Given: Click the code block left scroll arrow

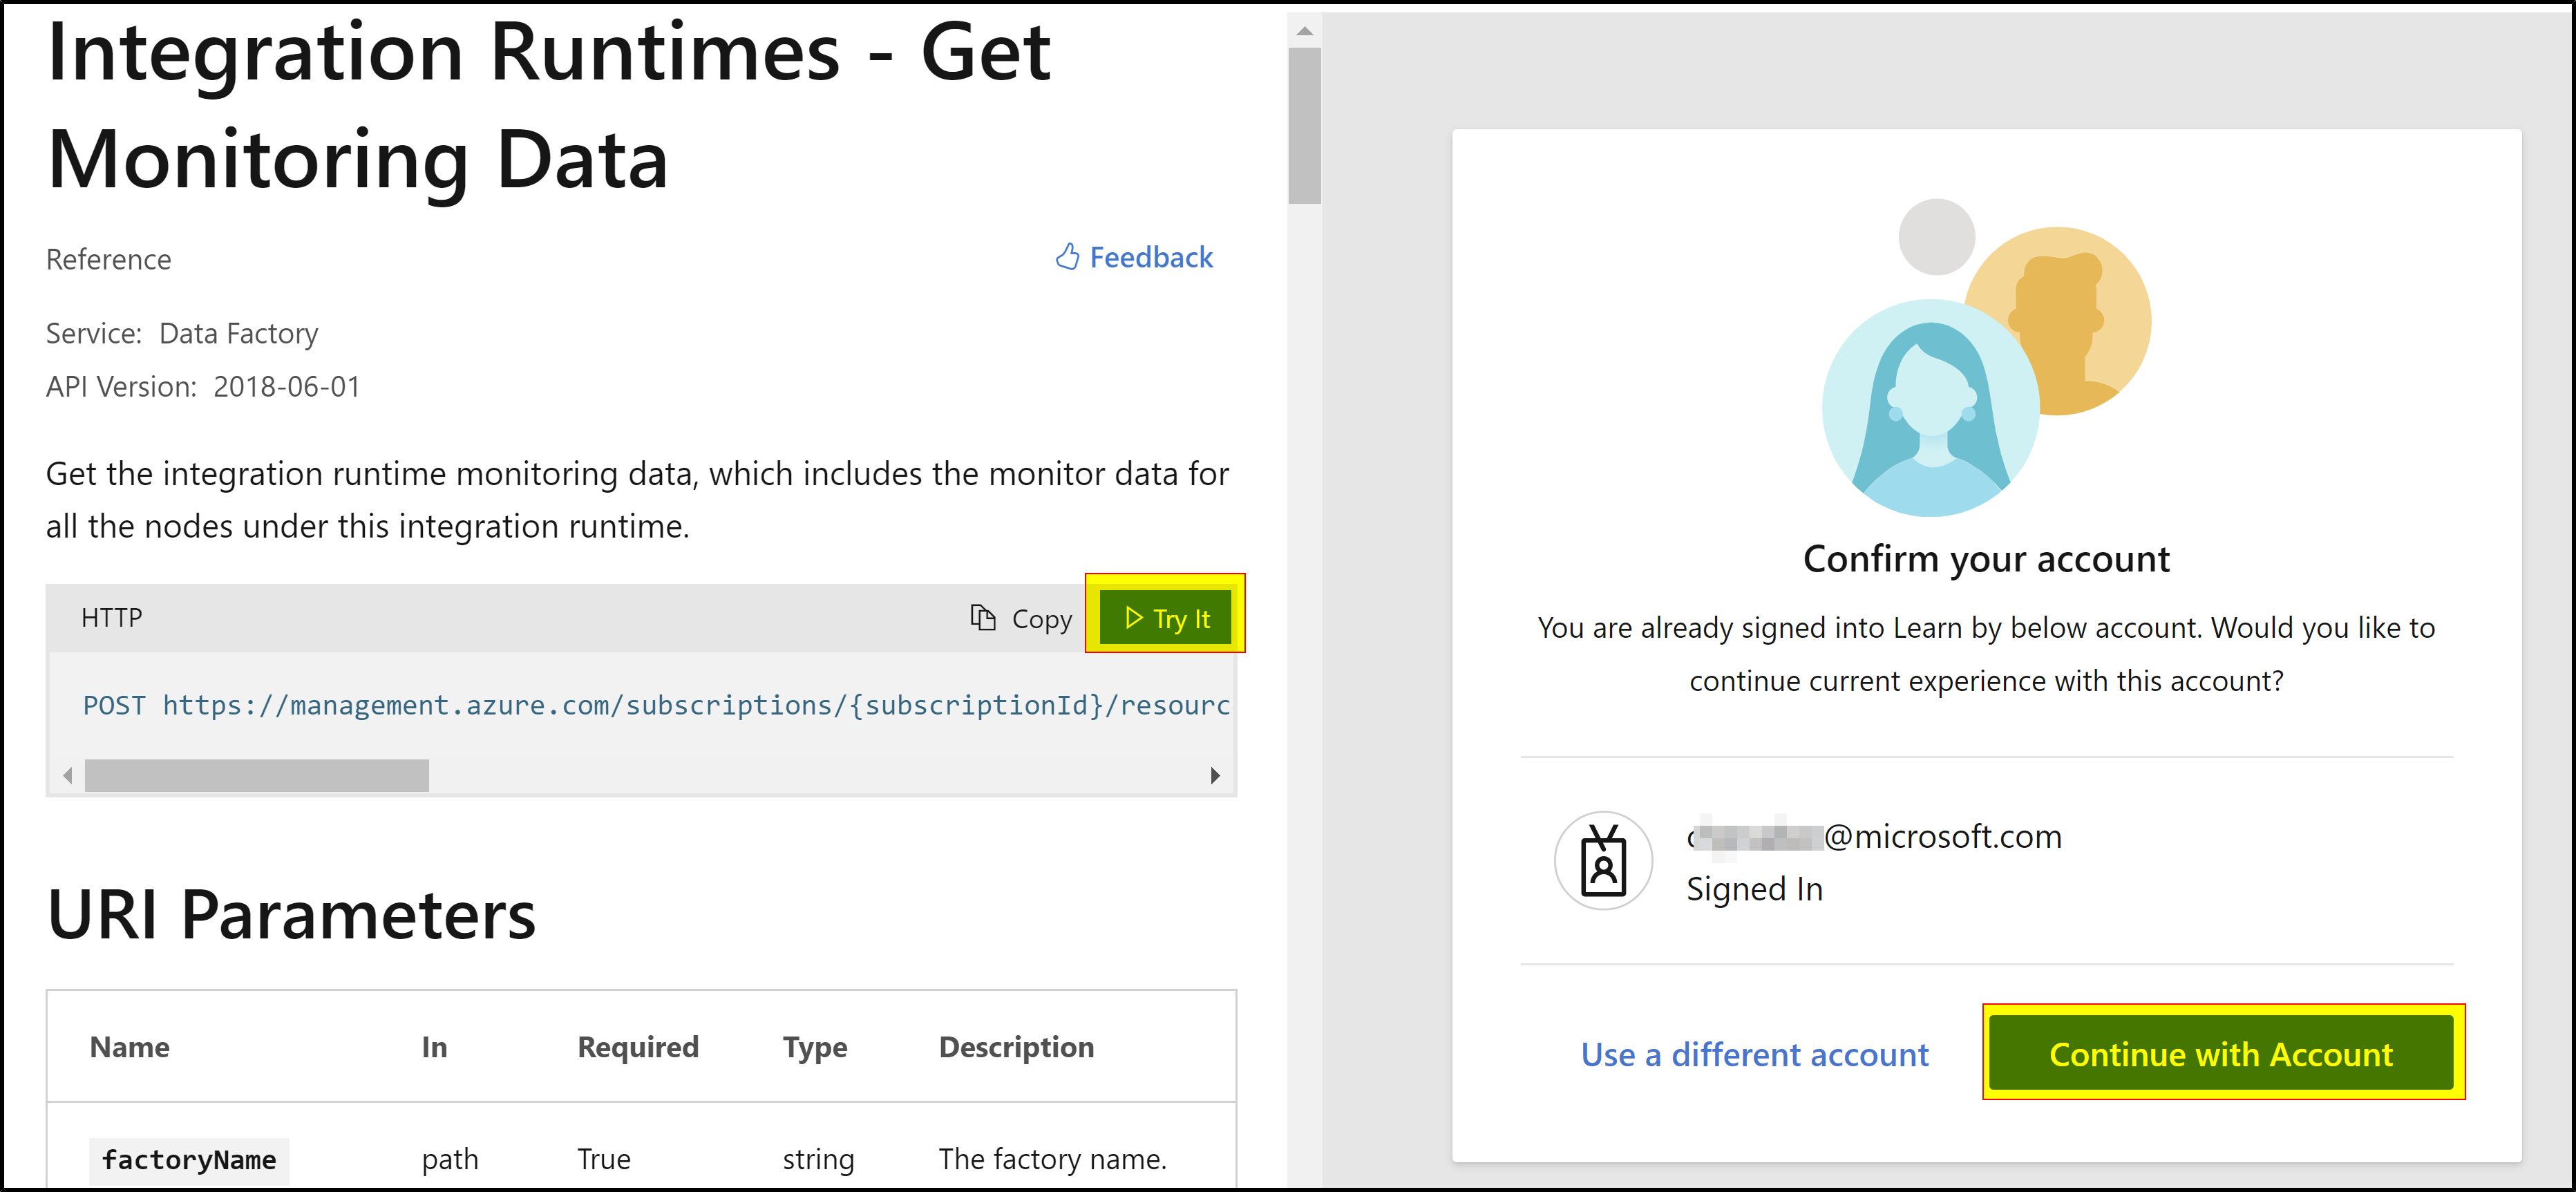Looking at the screenshot, I should click(67, 775).
